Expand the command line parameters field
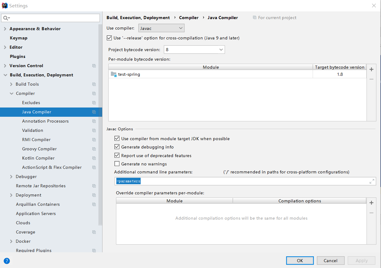The image size is (381, 268). (x=372, y=181)
